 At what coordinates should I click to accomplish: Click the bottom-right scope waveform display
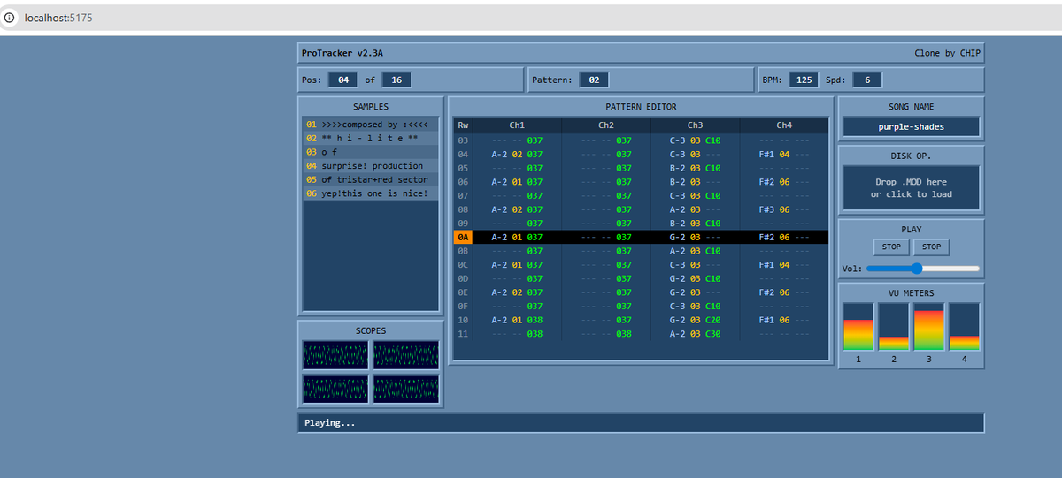[x=406, y=389]
